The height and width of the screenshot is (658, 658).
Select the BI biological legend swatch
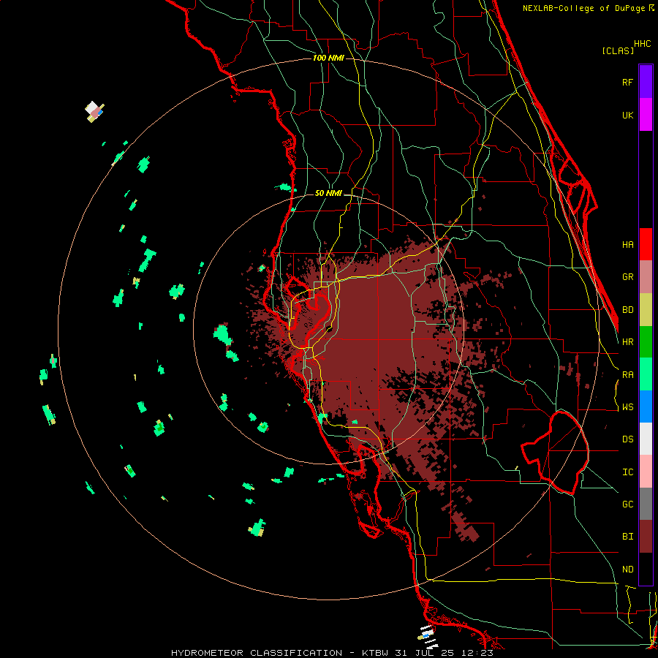646,537
